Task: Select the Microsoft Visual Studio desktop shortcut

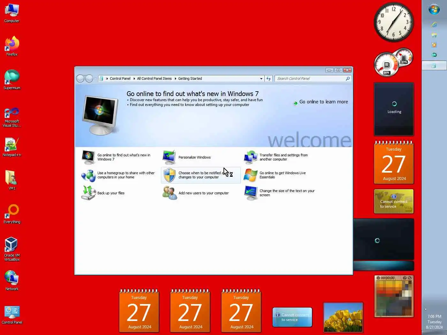Action: click(x=12, y=117)
